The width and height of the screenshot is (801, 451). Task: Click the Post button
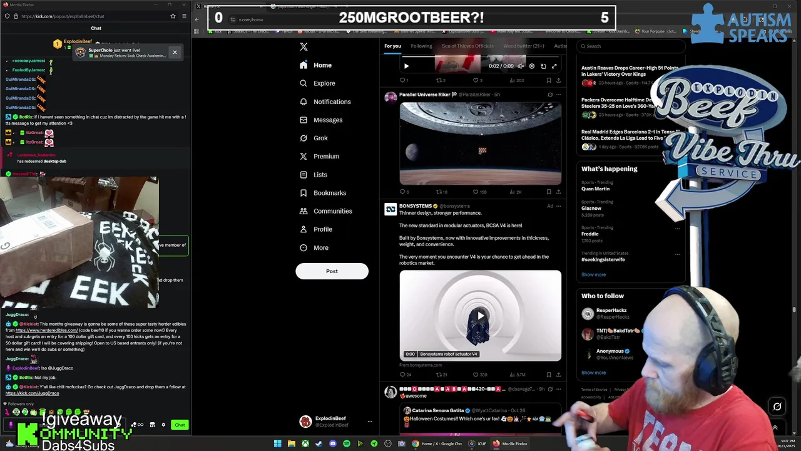click(x=332, y=271)
